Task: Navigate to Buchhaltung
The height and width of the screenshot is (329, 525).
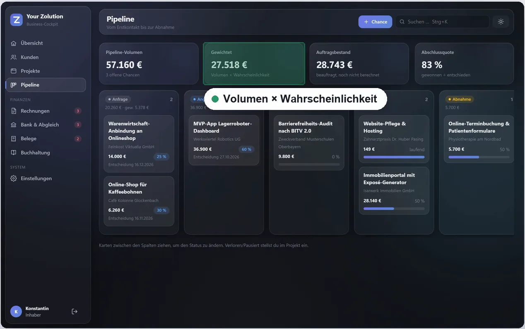Action: (x=46, y=153)
